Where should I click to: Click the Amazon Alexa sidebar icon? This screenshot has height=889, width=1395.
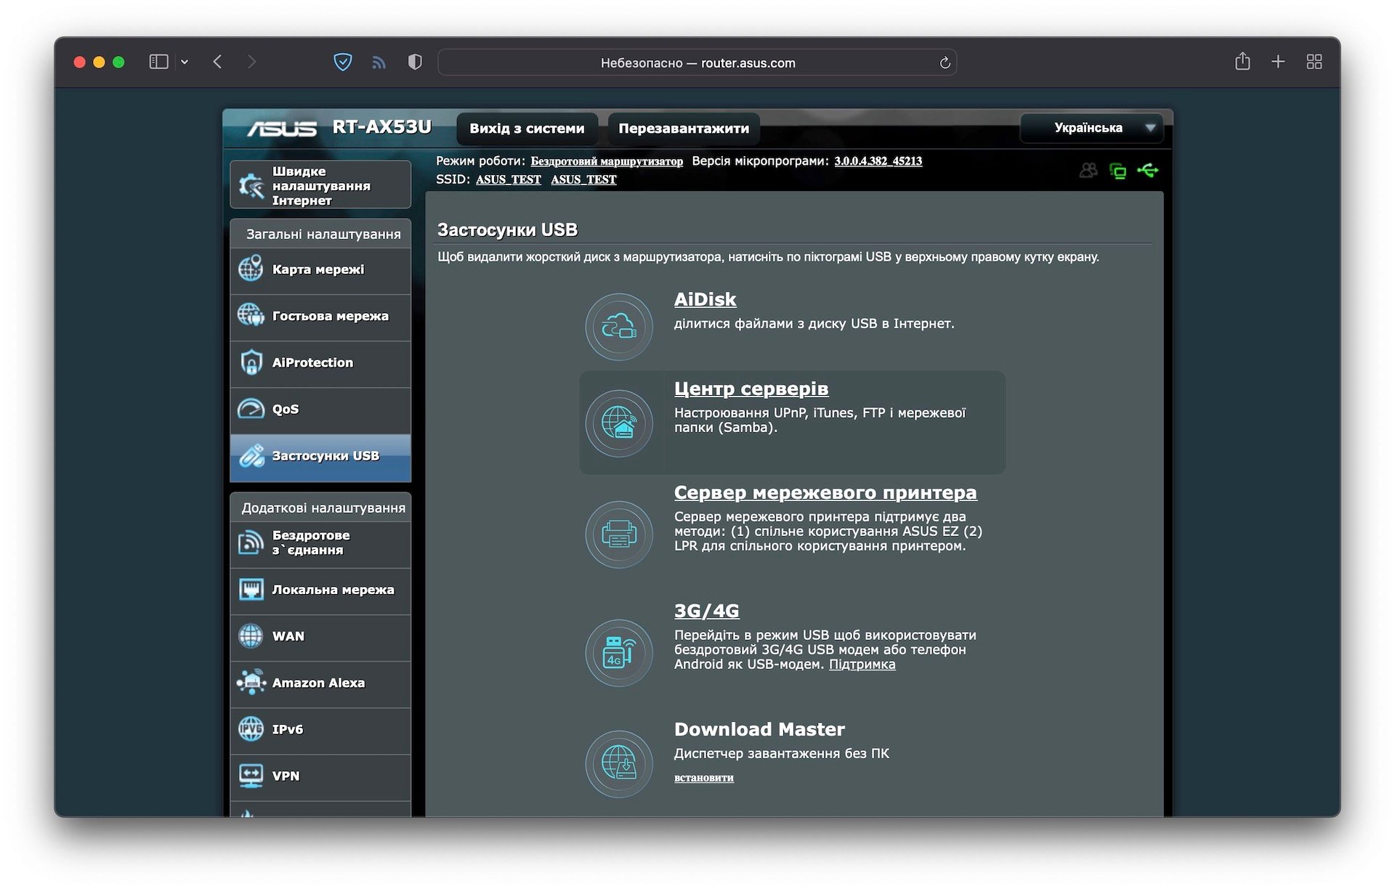click(x=251, y=682)
